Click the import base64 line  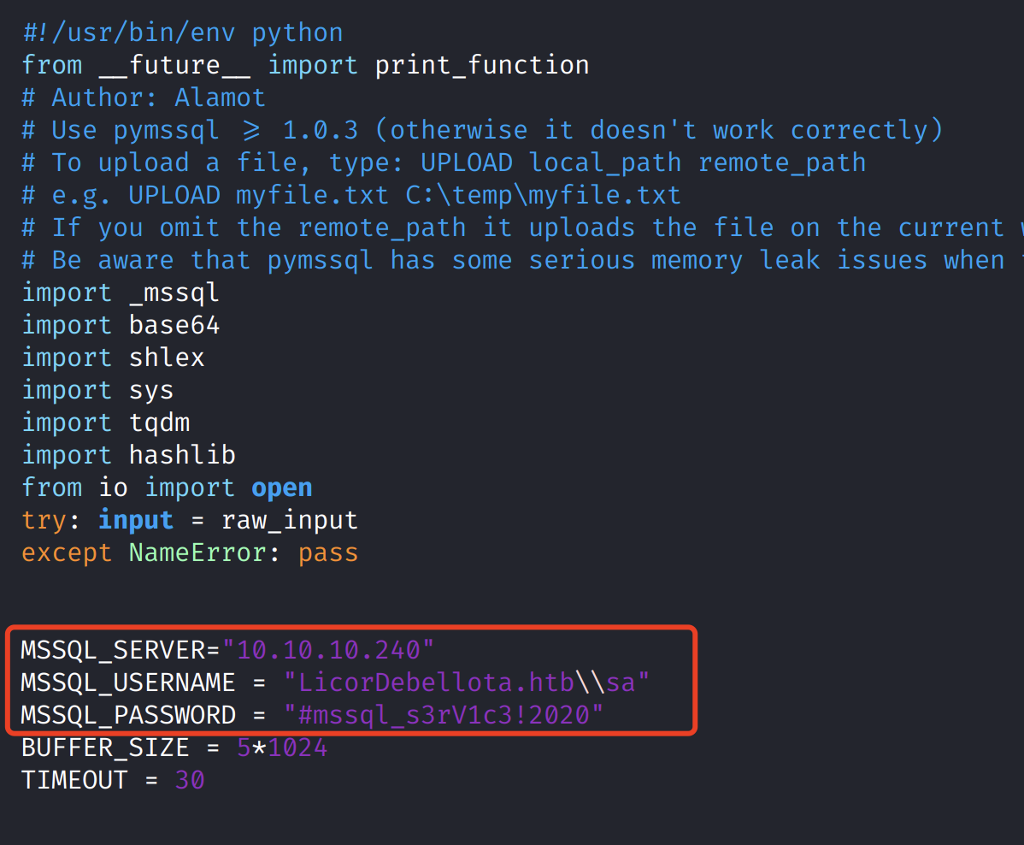[x=121, y=325]
